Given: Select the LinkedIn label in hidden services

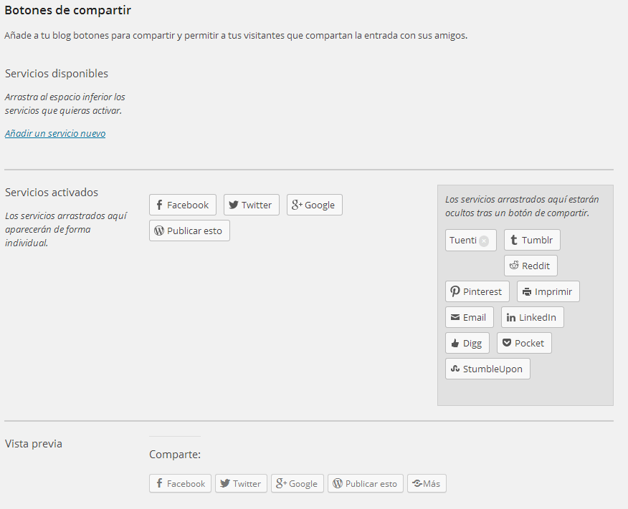Looking at the screenshot, I should point(538,317).
